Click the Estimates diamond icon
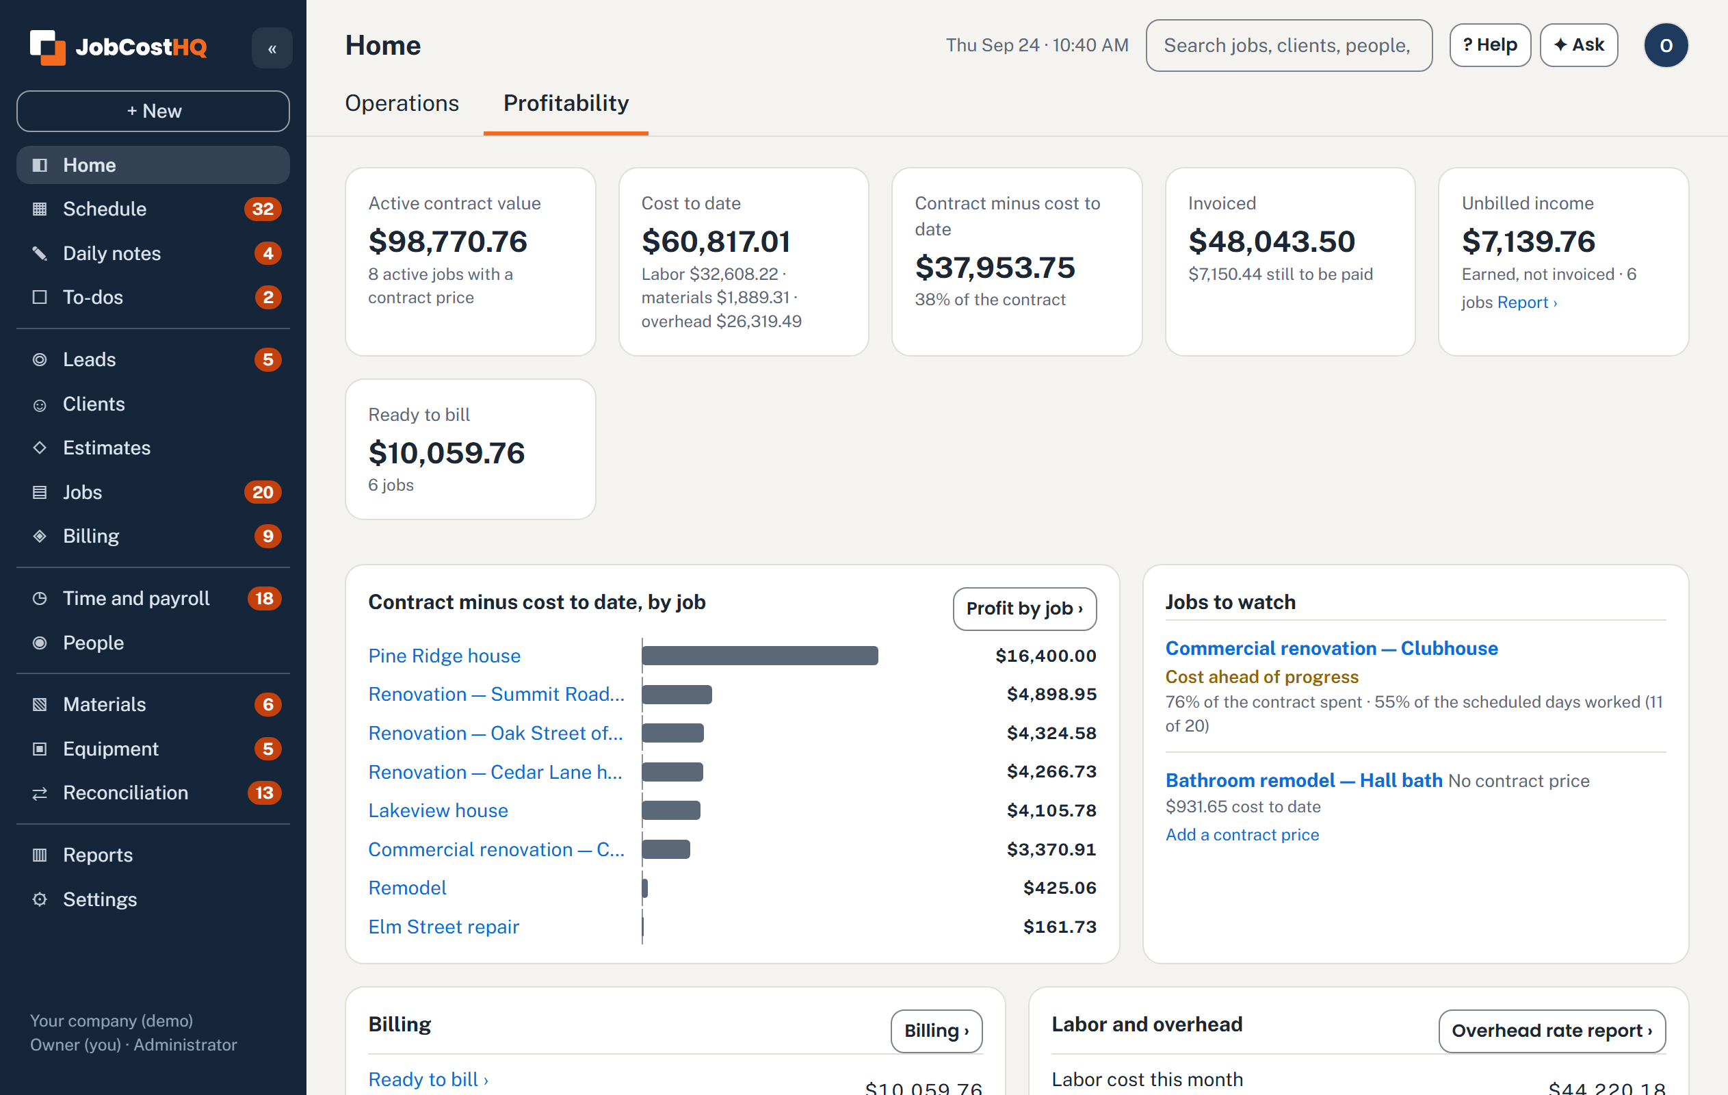This screenshot has width=1728, height=1095. 40,448
